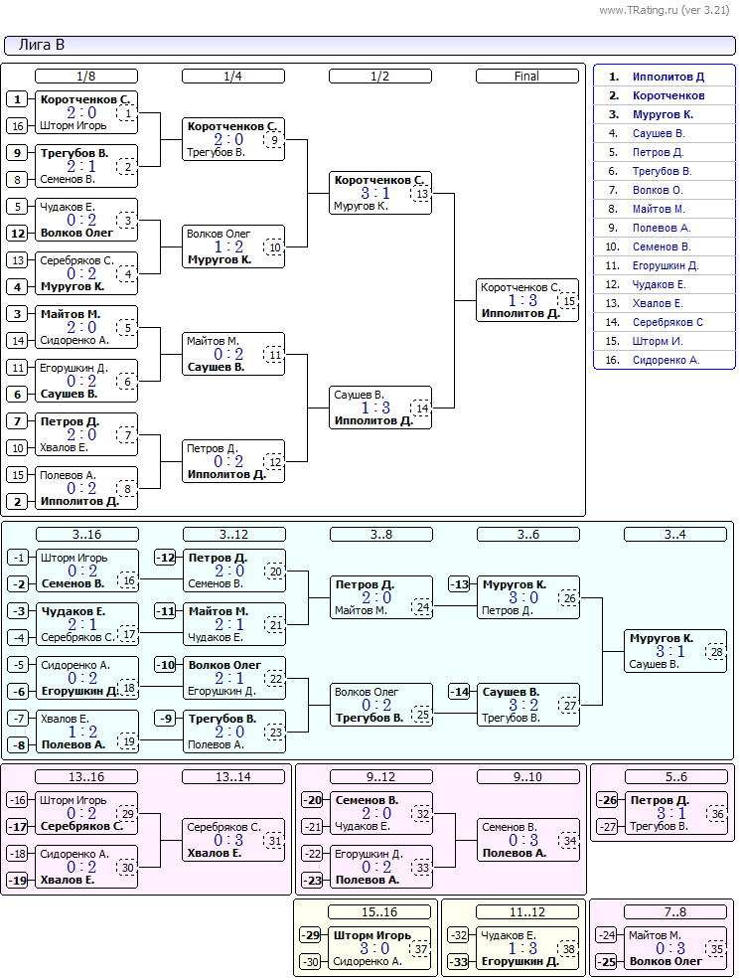This screenshot has width=740, height=980.
Task: Select Сидоренко А. in match 5
Action: pos(74,341)
